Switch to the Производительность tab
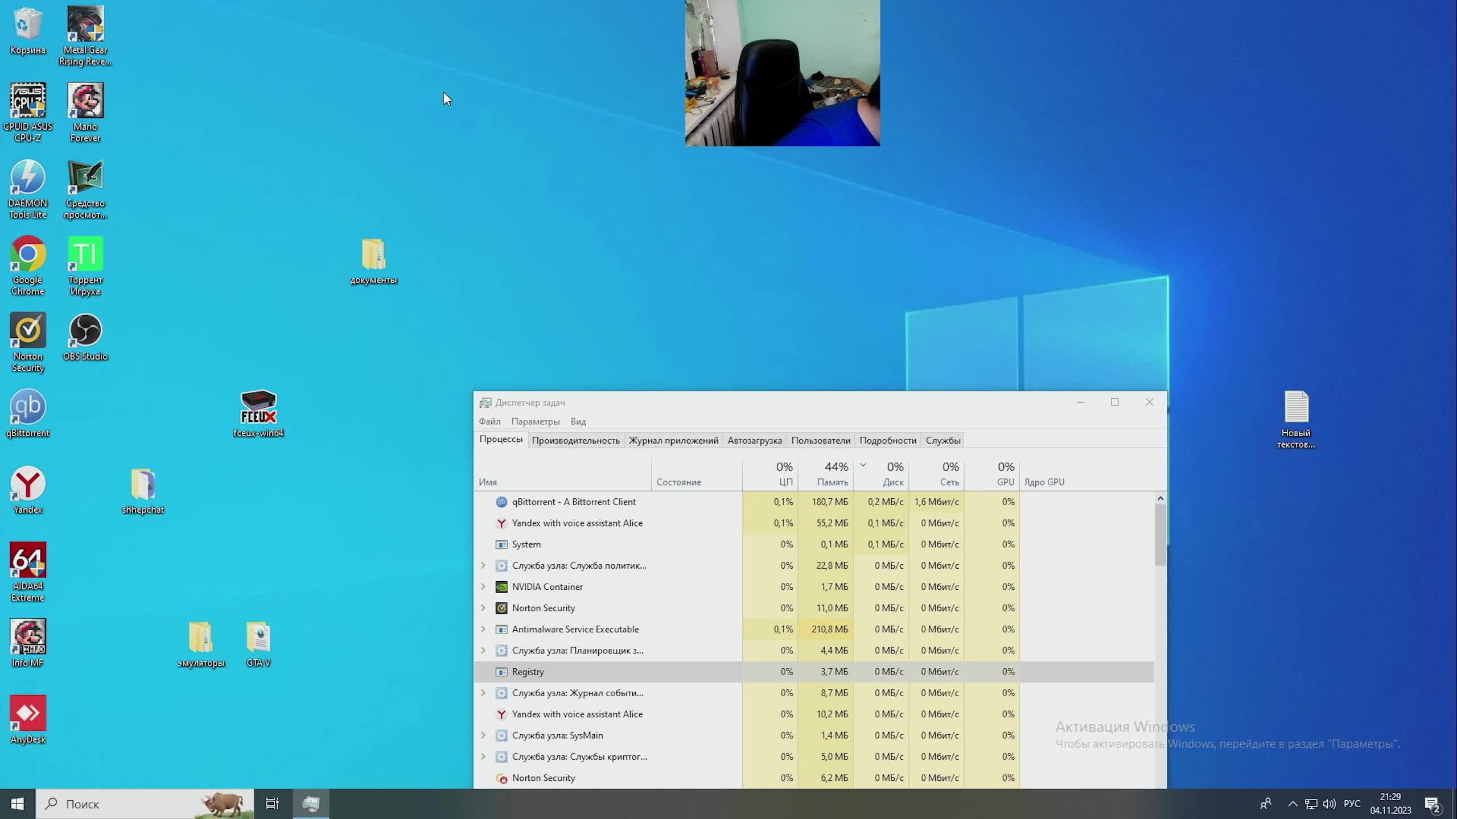The height and width of the screenshot is (819, 1457). (x=575, y=440)
